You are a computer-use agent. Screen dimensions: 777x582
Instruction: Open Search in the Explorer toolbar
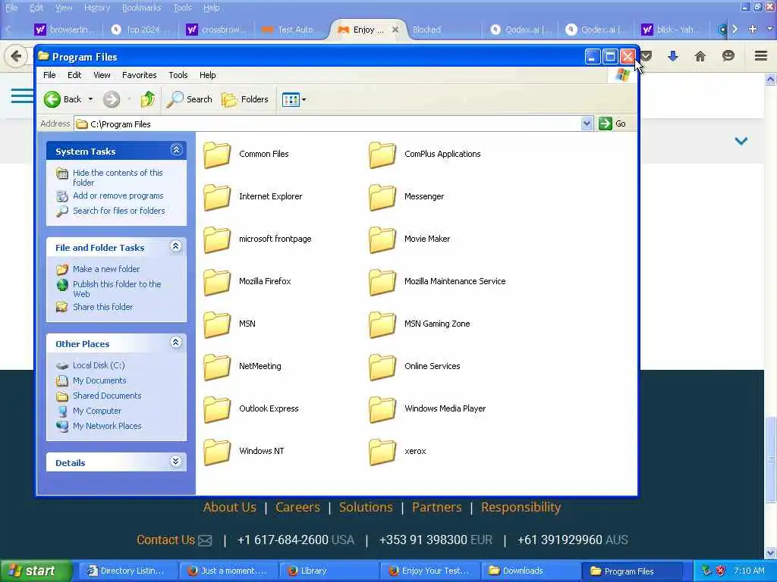pos(189,99)
